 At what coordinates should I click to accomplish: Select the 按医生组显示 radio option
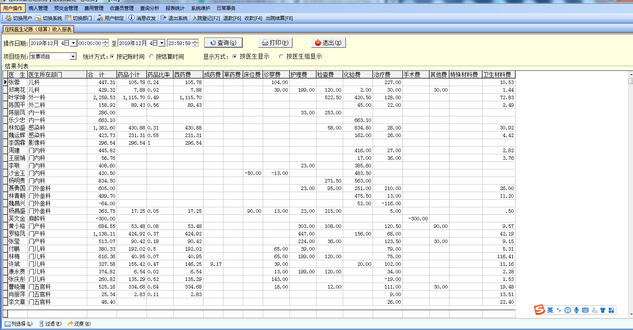[281, 57]
